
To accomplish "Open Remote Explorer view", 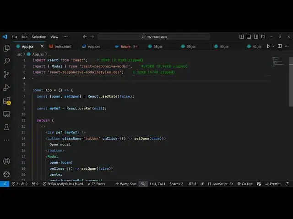I will [6, 114].
